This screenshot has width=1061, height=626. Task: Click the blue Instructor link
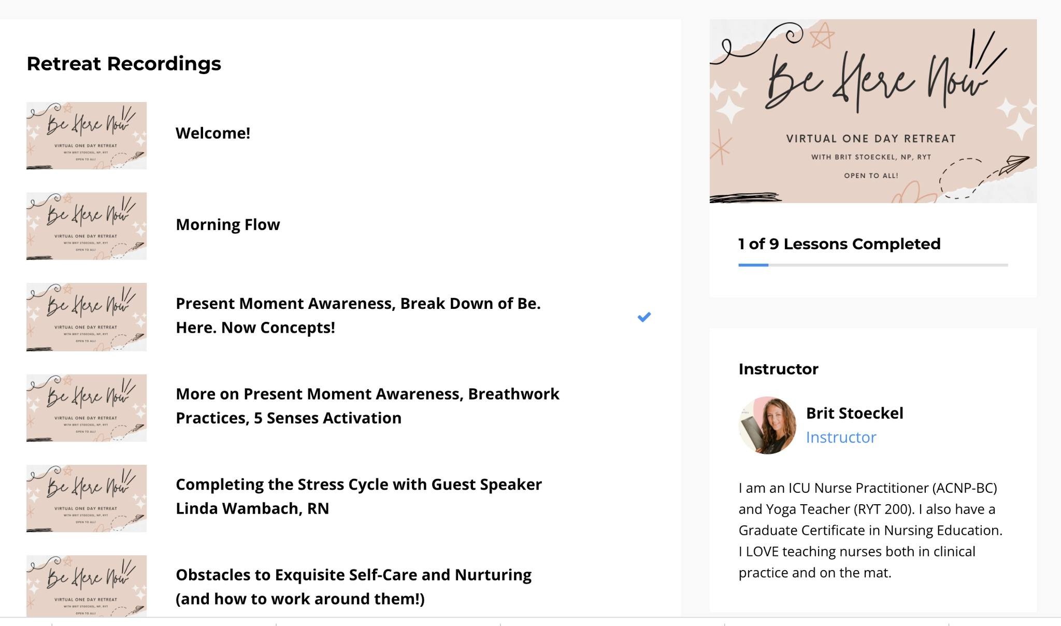pyautogui.click(x=841, y=437)
